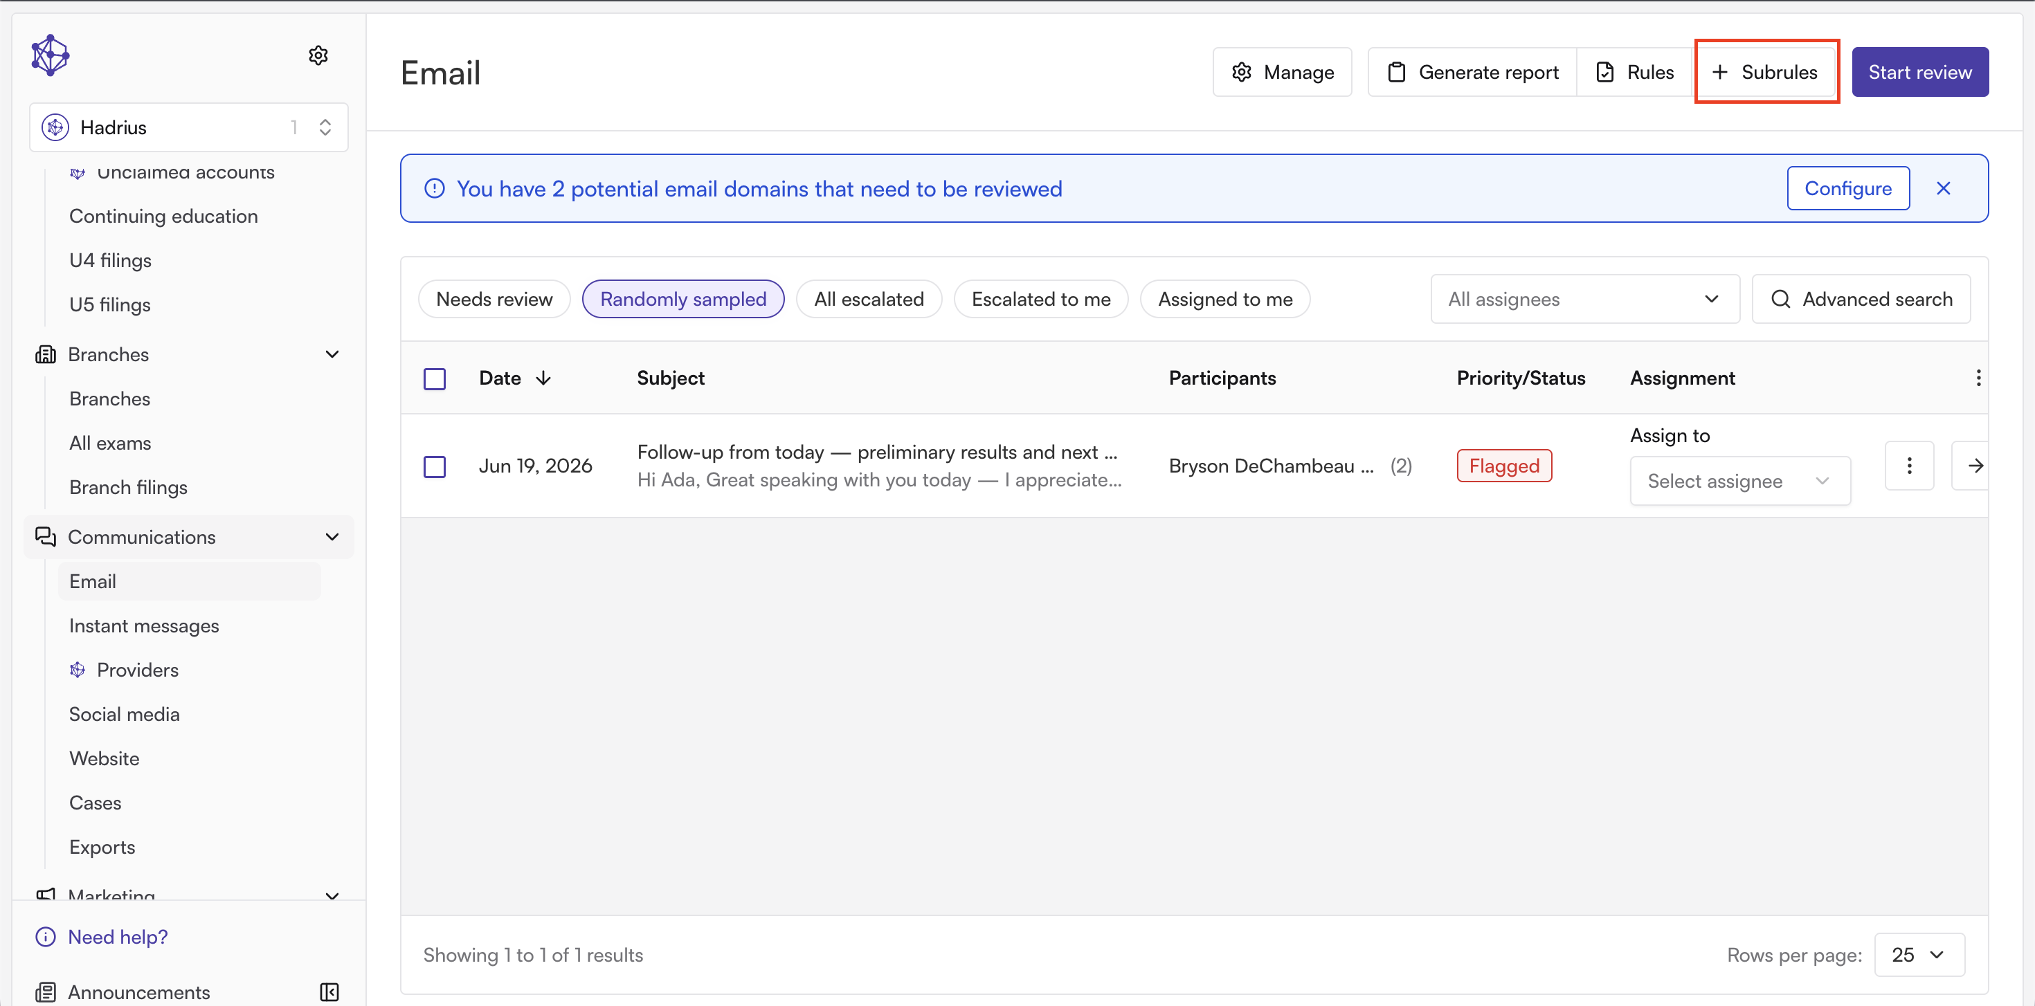2035x1006 pixels.
Task: Expand the Marketing section chevron
Action: click(332, 895)
